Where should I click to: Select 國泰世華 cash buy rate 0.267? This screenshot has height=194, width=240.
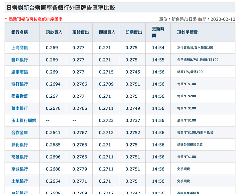pyautogui.click(x=52, y=96)
